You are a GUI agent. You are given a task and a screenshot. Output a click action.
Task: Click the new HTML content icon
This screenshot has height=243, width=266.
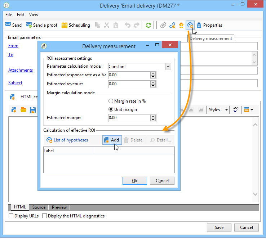pos(14,110)
